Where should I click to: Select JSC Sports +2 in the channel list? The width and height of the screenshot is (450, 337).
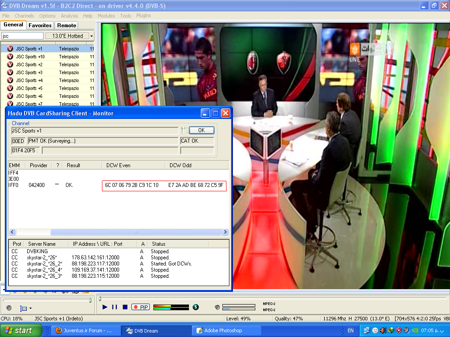pyautogui.click(x=47, y=65)
